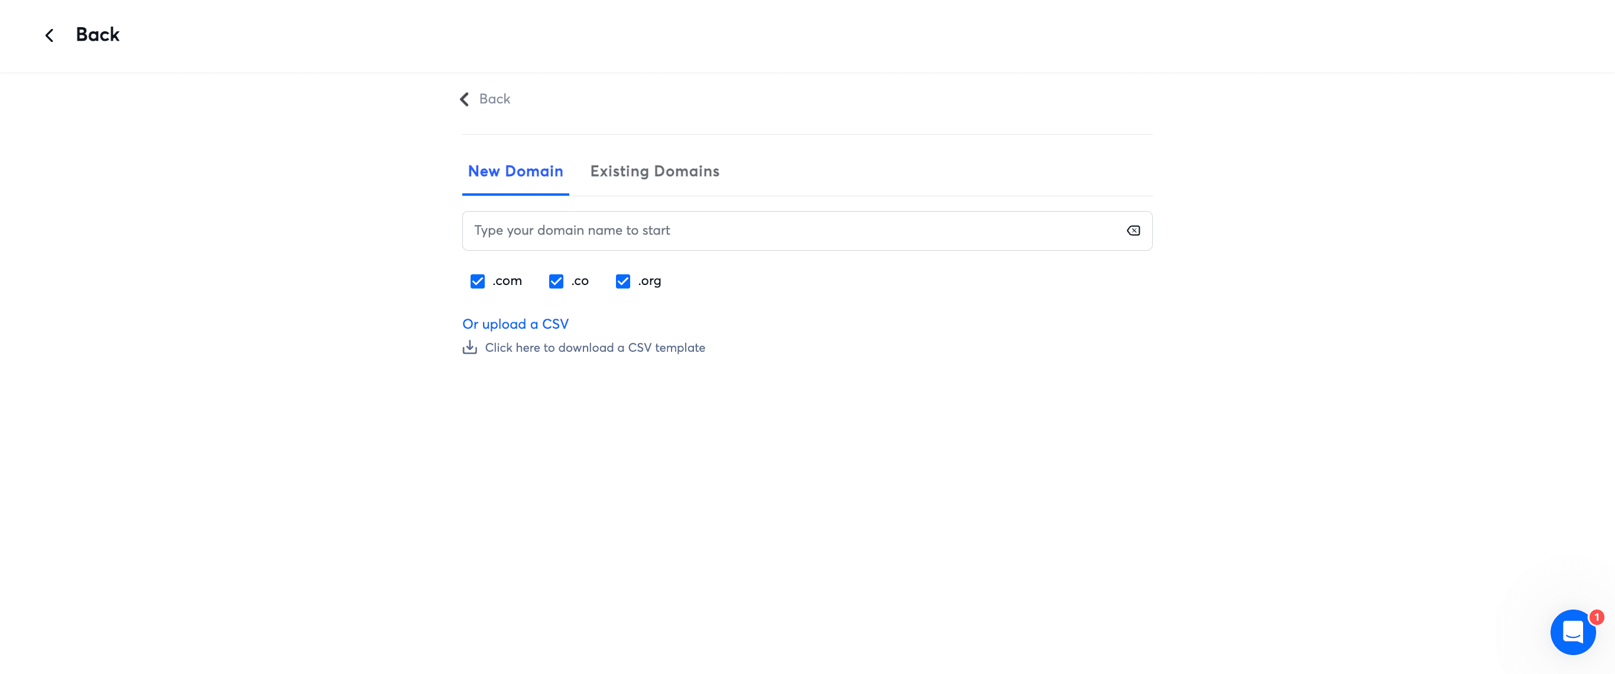
Task: Click the red chat notification badge
Action: click(x=1596, y=617)
